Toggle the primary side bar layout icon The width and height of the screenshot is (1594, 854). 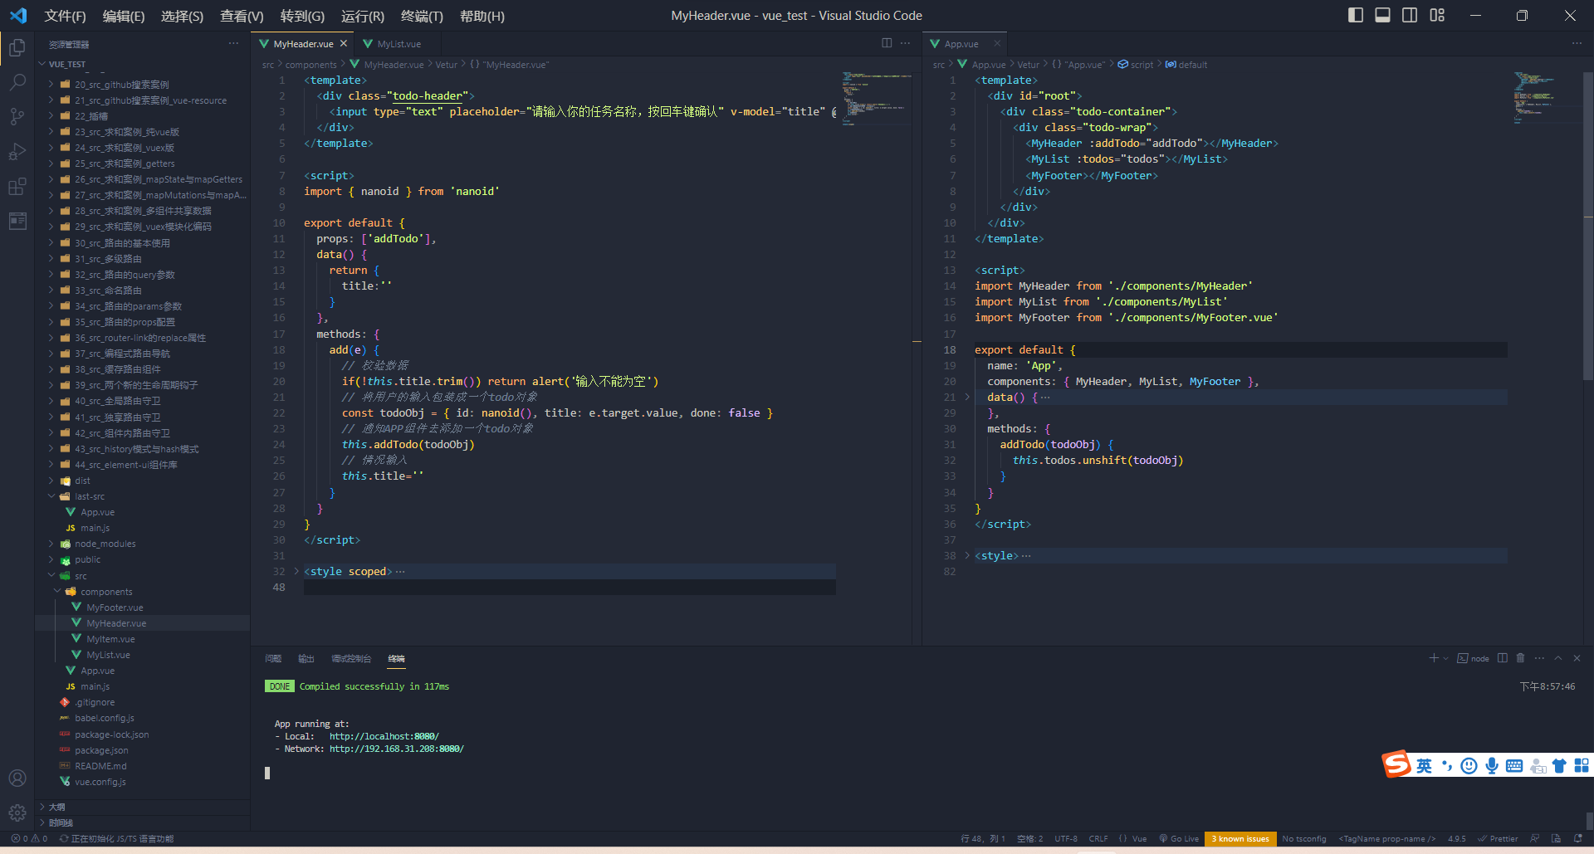[1356, 15]
